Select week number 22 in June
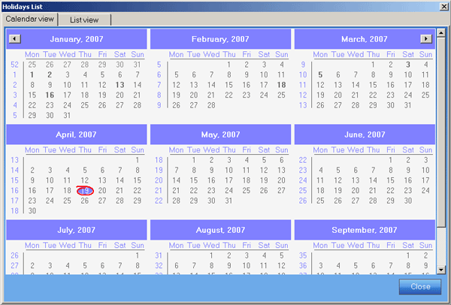The image size is (451, 305). [303, 160]
